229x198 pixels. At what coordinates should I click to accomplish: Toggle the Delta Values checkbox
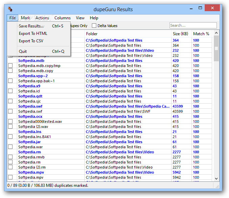point(94,26)
